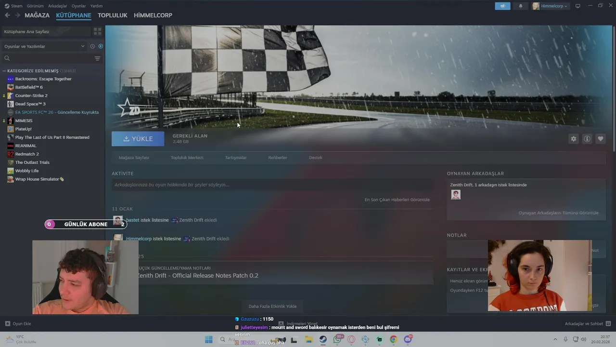The image size is (616, 347).
Task: Open the Arkadaşlar menu
Action: (x=58, y=6)
